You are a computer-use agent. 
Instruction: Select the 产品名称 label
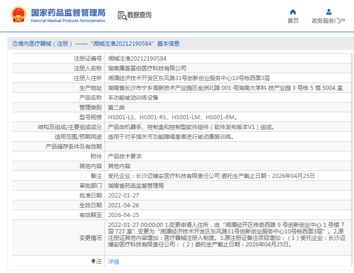(90, 98)
